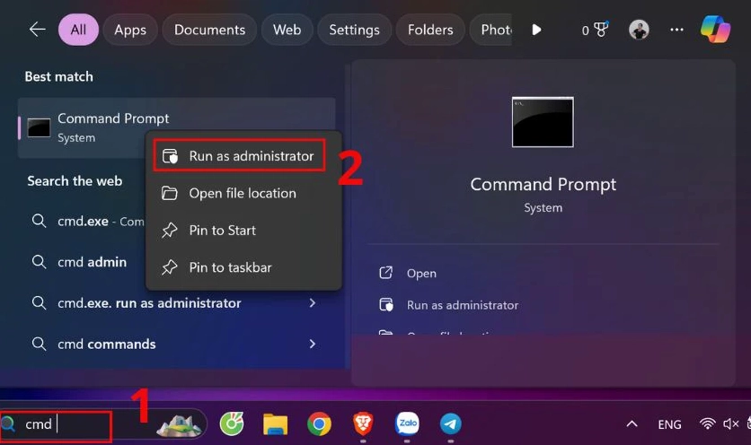The width and height of the screenshot is (751, 445).
Task: Click the landscape search highlight icon
Action: [x=179, y=425]
